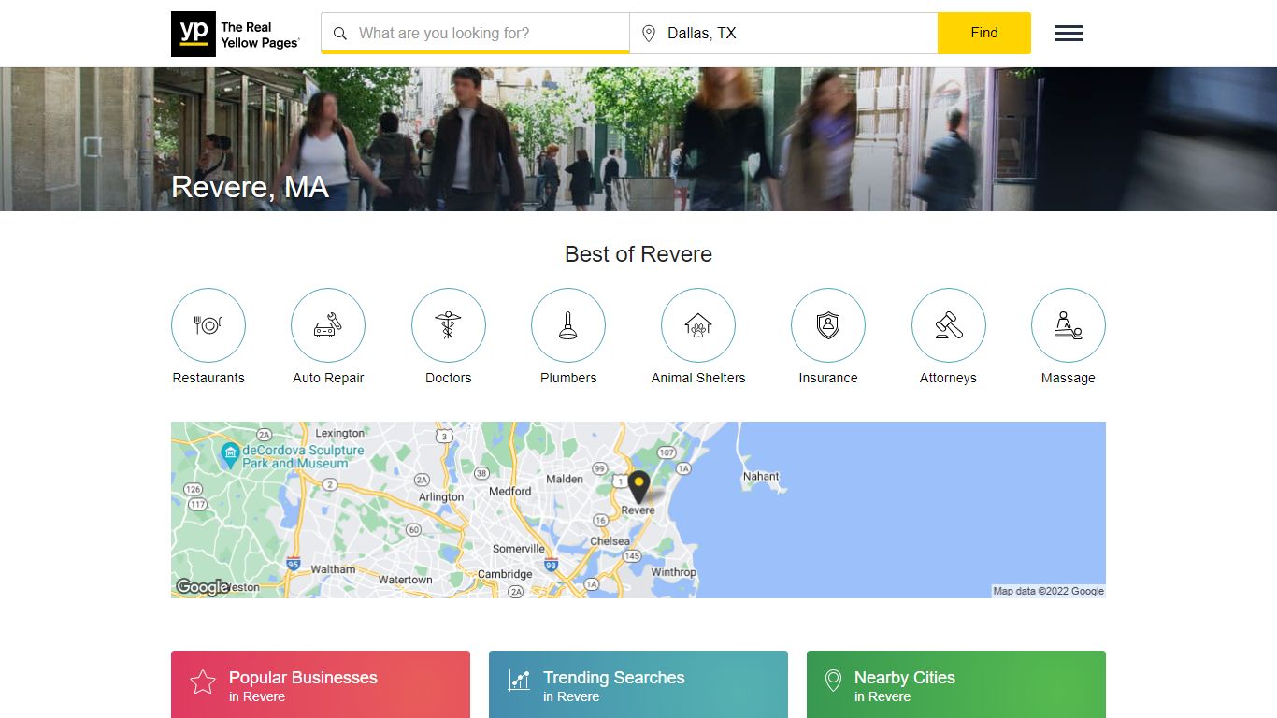Viewport: 1277px width, 718px height.
Task: Click Malden label on the map
Action: click(x=565, y=479)
